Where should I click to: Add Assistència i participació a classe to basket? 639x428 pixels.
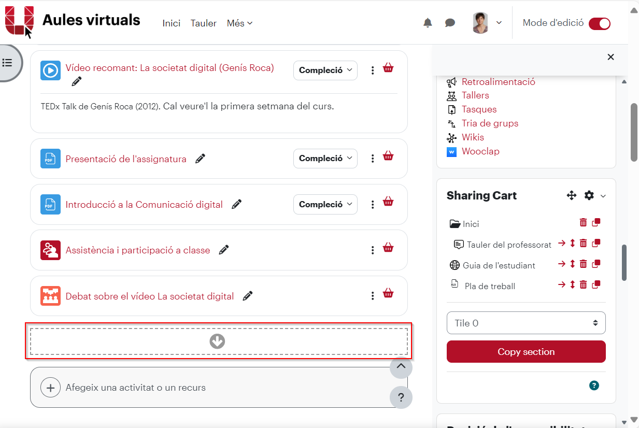[x=388, y=248]
